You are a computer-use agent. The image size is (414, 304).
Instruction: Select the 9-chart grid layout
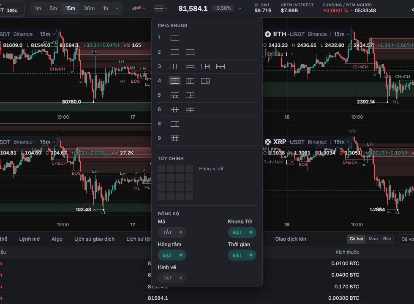[175, 138]
